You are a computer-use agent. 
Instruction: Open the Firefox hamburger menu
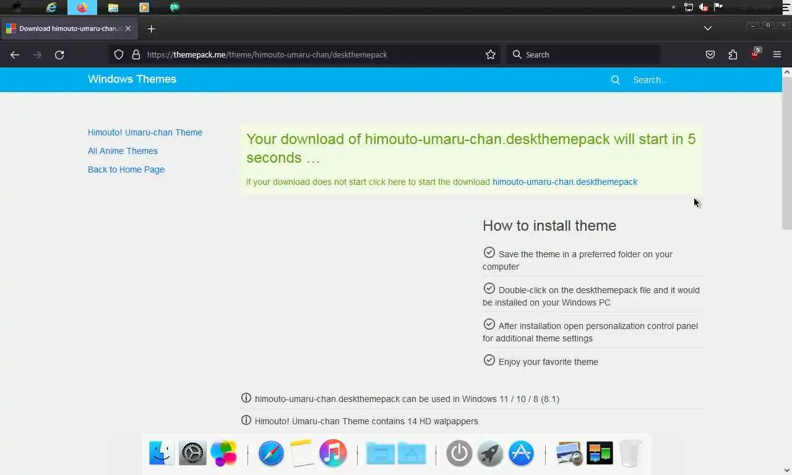(x=777, y=54)
